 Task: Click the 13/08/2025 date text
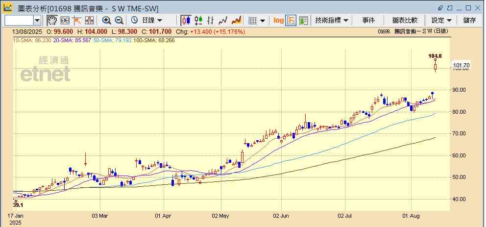point(26,32)
